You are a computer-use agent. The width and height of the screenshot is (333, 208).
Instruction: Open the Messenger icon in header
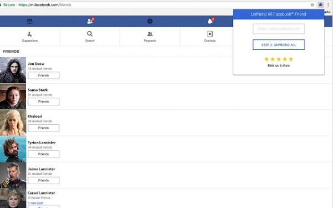150,21
